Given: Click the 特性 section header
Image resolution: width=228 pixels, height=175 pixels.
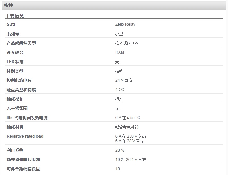Looking at the screenshot, I should click(x=8, y=5).
